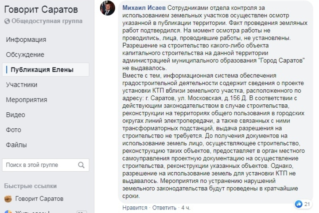Click the blue thumbs-up reaction icon
The image size is (319, 213).
(299, 204)
